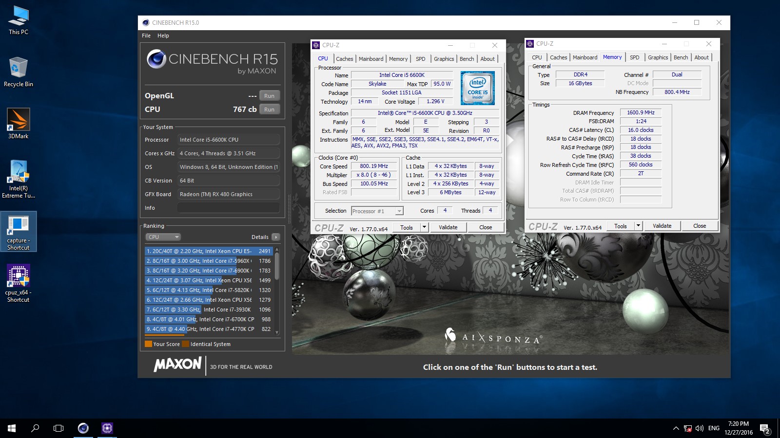Screen dimensions: 780x438
Task: Open Bench tab in left CPU-Z
Action: coord(467,59)
